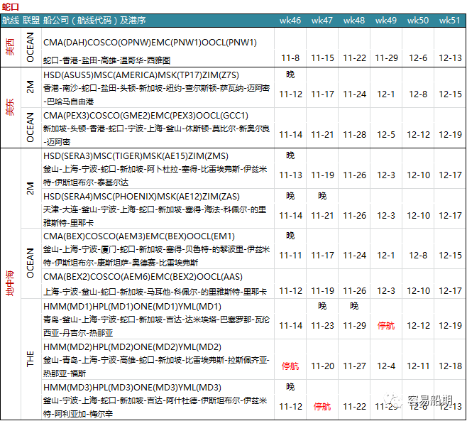Click the red 停航 in the MD2 row

coord(290,366)
